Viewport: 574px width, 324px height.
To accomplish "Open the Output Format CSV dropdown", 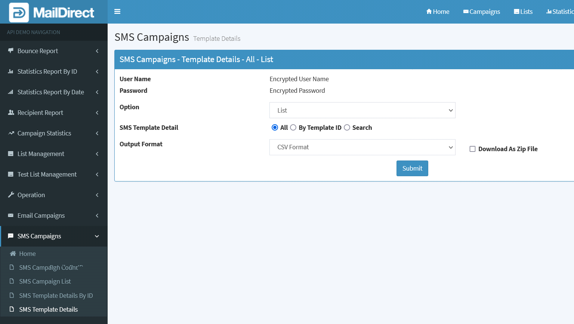I will tap(362, 147).
